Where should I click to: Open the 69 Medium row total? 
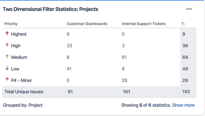(185, 57)
